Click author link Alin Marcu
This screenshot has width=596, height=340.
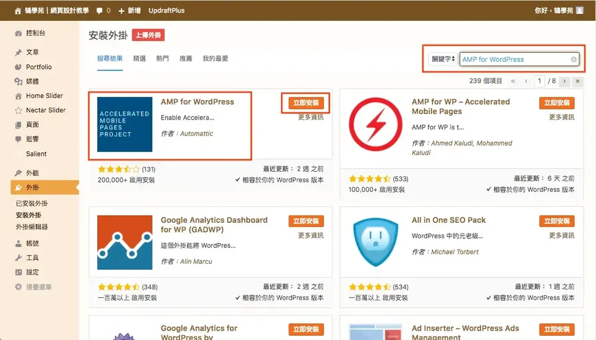(x=195, y=261)
